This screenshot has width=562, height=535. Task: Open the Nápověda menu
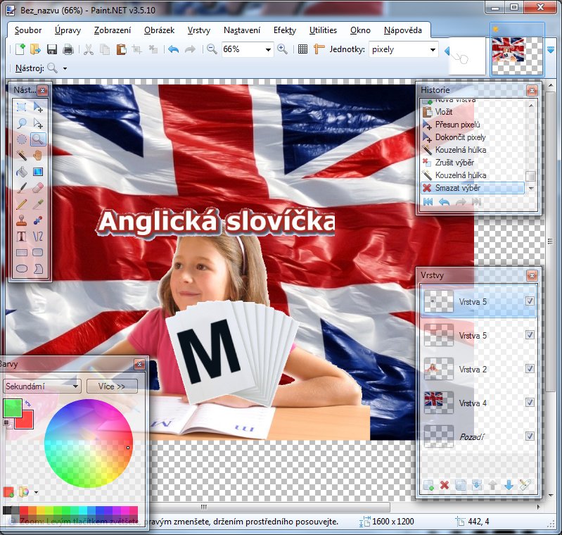(x=403, y=30)
